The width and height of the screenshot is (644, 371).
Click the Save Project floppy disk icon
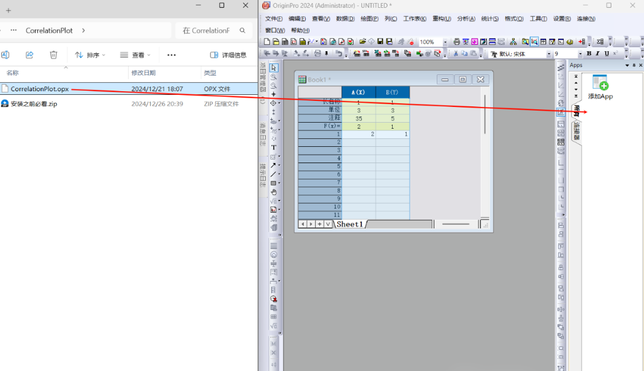(381, 42)
